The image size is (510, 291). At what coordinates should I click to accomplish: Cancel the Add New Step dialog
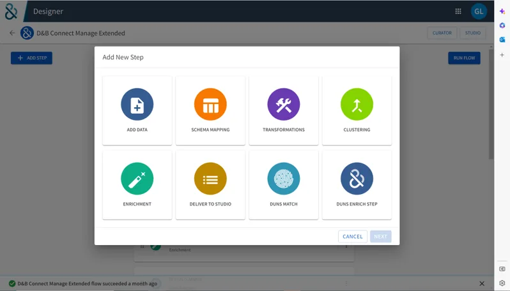(x=353, y=236)
